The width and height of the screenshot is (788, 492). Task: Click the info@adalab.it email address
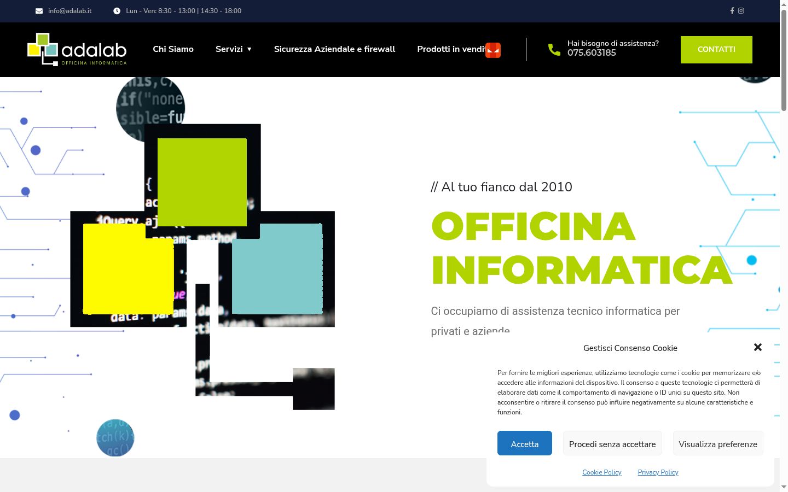(x=69, y=11)
